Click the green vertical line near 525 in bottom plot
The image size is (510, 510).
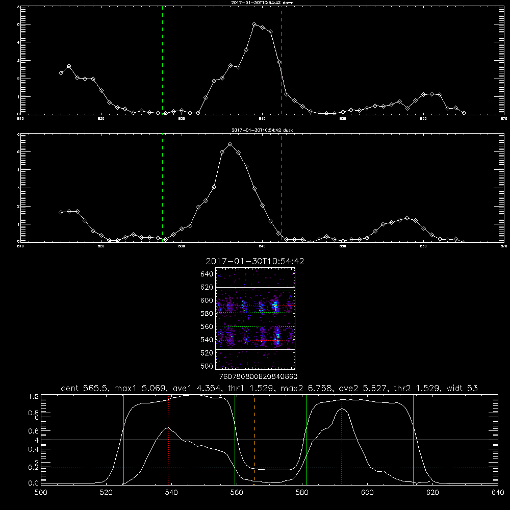pyautogui.click(x=123, y=439)
